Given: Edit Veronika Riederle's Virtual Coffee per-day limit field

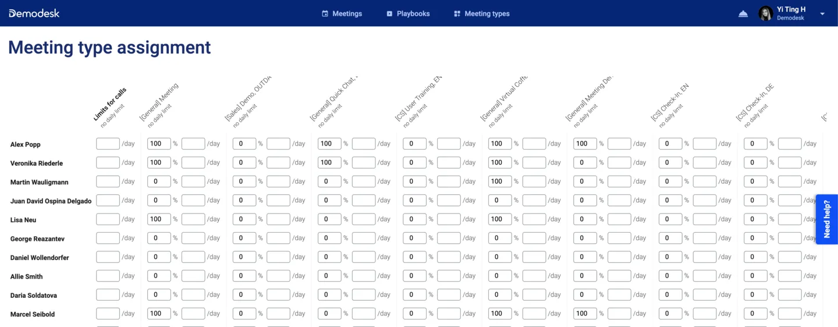Looking at the screenshot, I should click(534, 162).
